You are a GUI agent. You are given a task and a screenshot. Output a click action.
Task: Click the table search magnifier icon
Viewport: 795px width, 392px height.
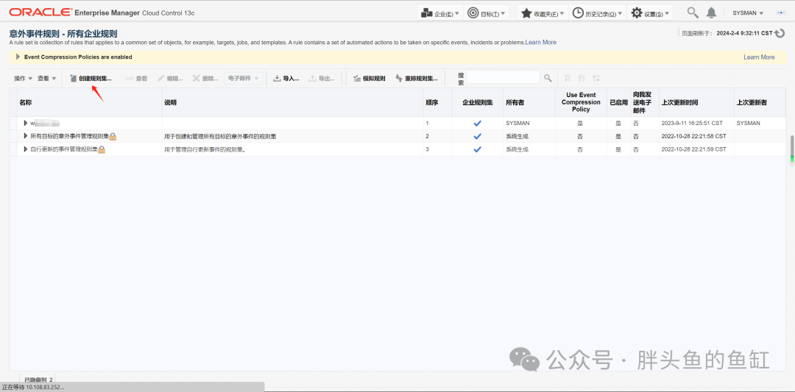[548, 78]
